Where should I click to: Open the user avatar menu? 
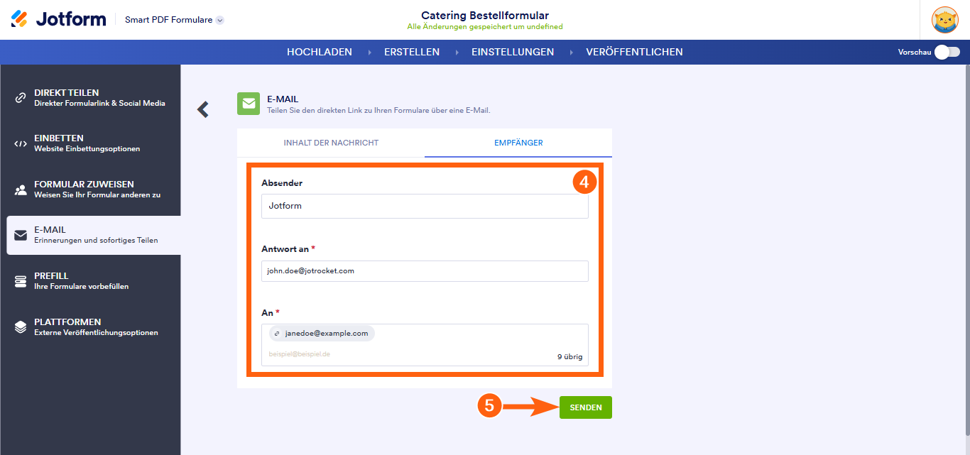click(945, 20)
